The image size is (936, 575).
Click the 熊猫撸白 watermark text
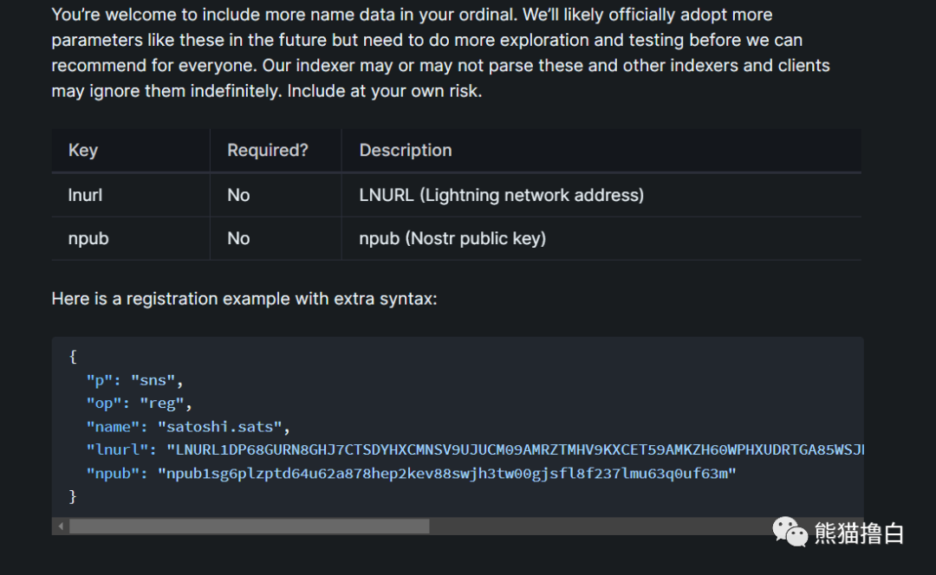coord(859,533)
